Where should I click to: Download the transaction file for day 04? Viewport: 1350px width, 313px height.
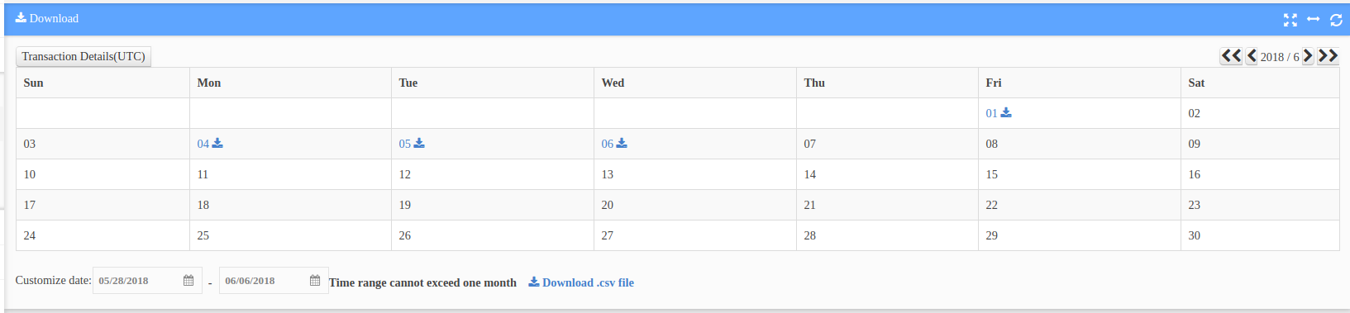click(217, 144)
